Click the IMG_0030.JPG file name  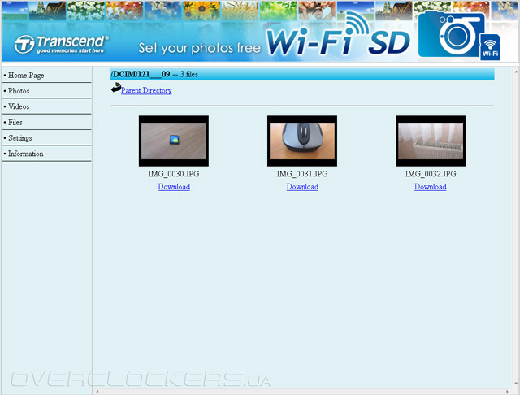click(174, 174)
